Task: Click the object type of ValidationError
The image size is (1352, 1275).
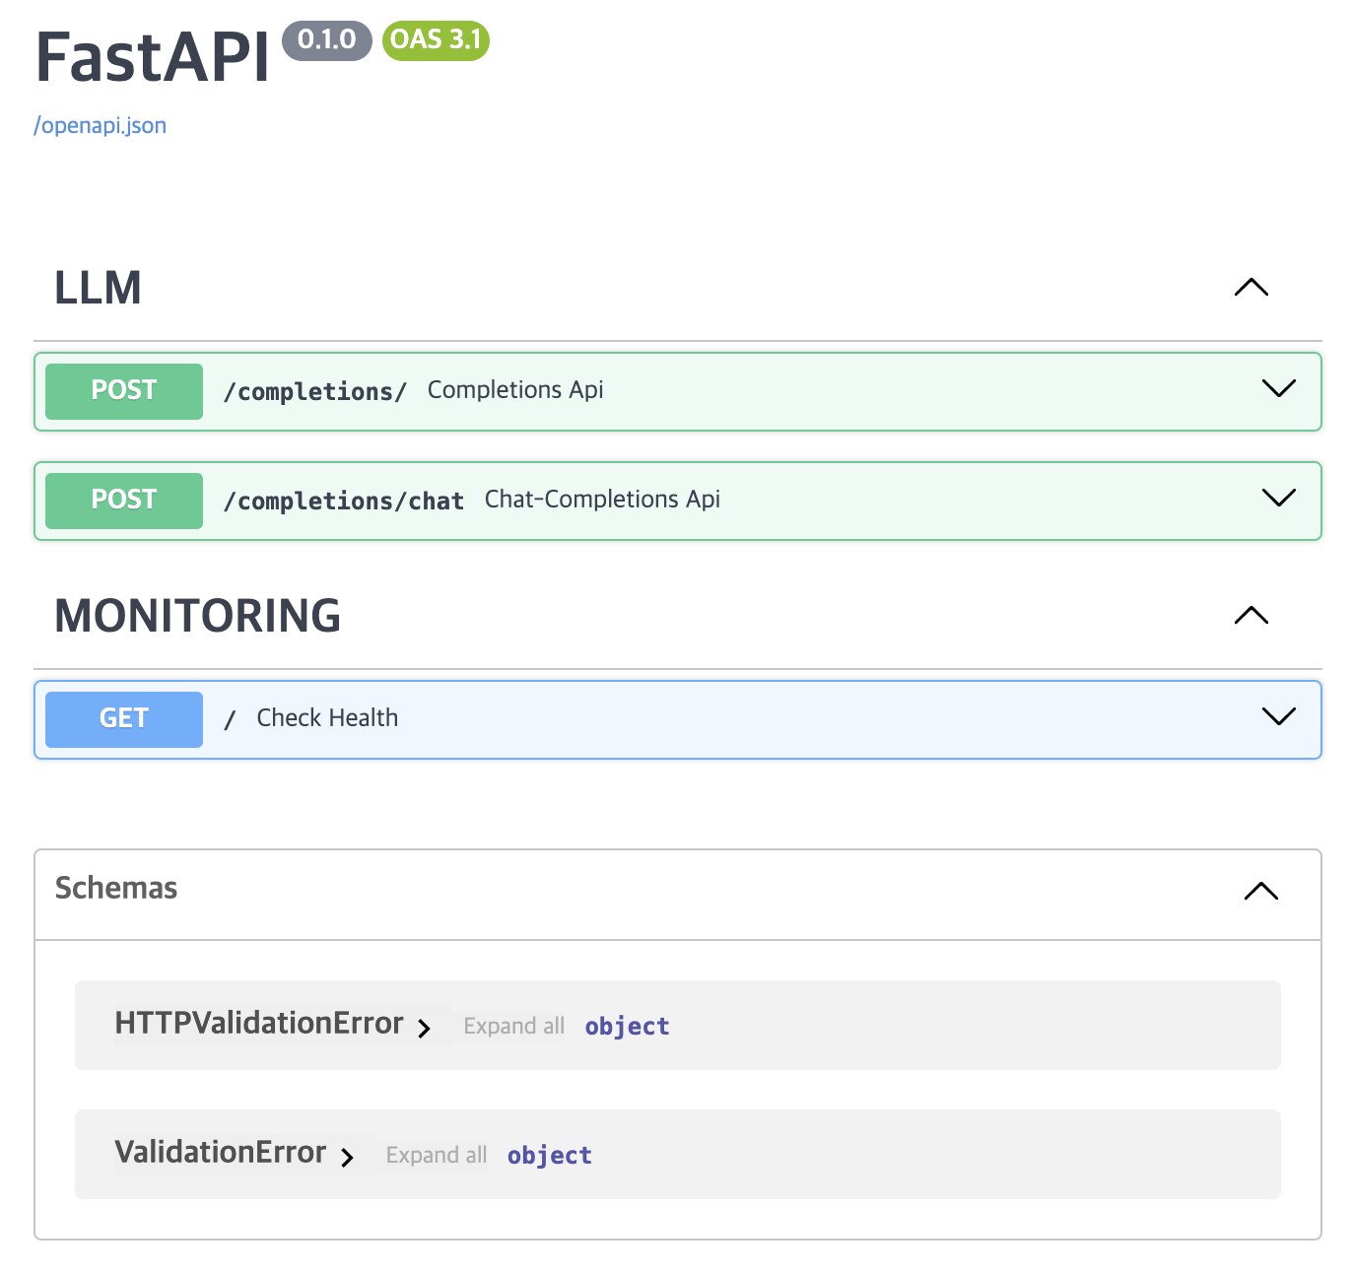Action: 550,1156
